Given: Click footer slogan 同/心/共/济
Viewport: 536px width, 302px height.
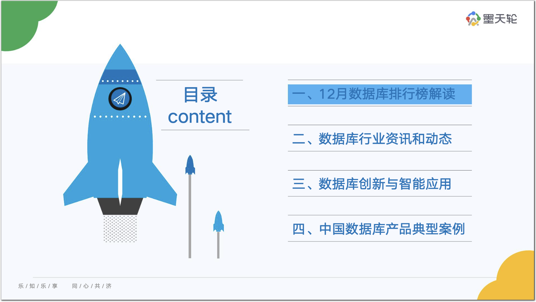Looking at the screenshot, I should 92,286.
